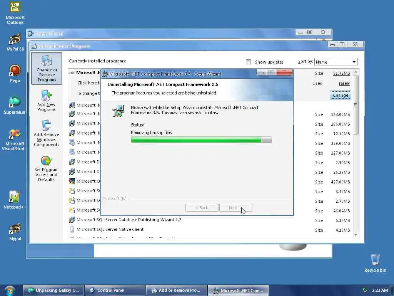Click the uninstall progress bar
Viewport: 394px width, 296px height.
click(x=201, y=140)
